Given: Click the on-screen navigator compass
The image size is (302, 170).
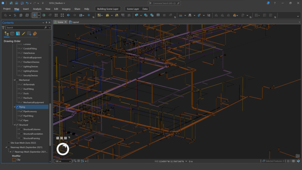Looking at the screenshot, I should [x=63, y=149].
